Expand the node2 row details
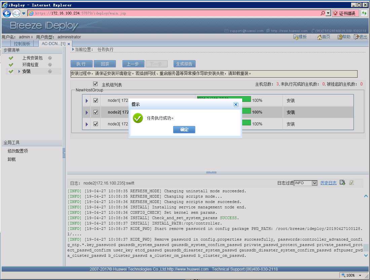Image resolution: width=370 pixels, height=280 pixels. (x=86, y=113)
